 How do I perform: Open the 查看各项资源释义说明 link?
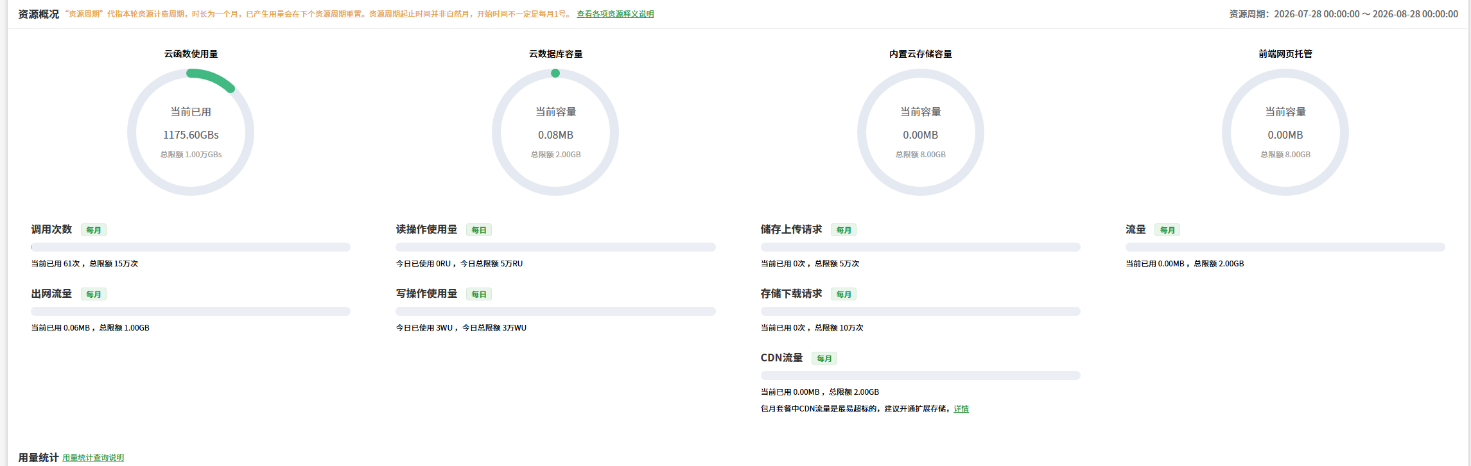click(x=615, y=14)
